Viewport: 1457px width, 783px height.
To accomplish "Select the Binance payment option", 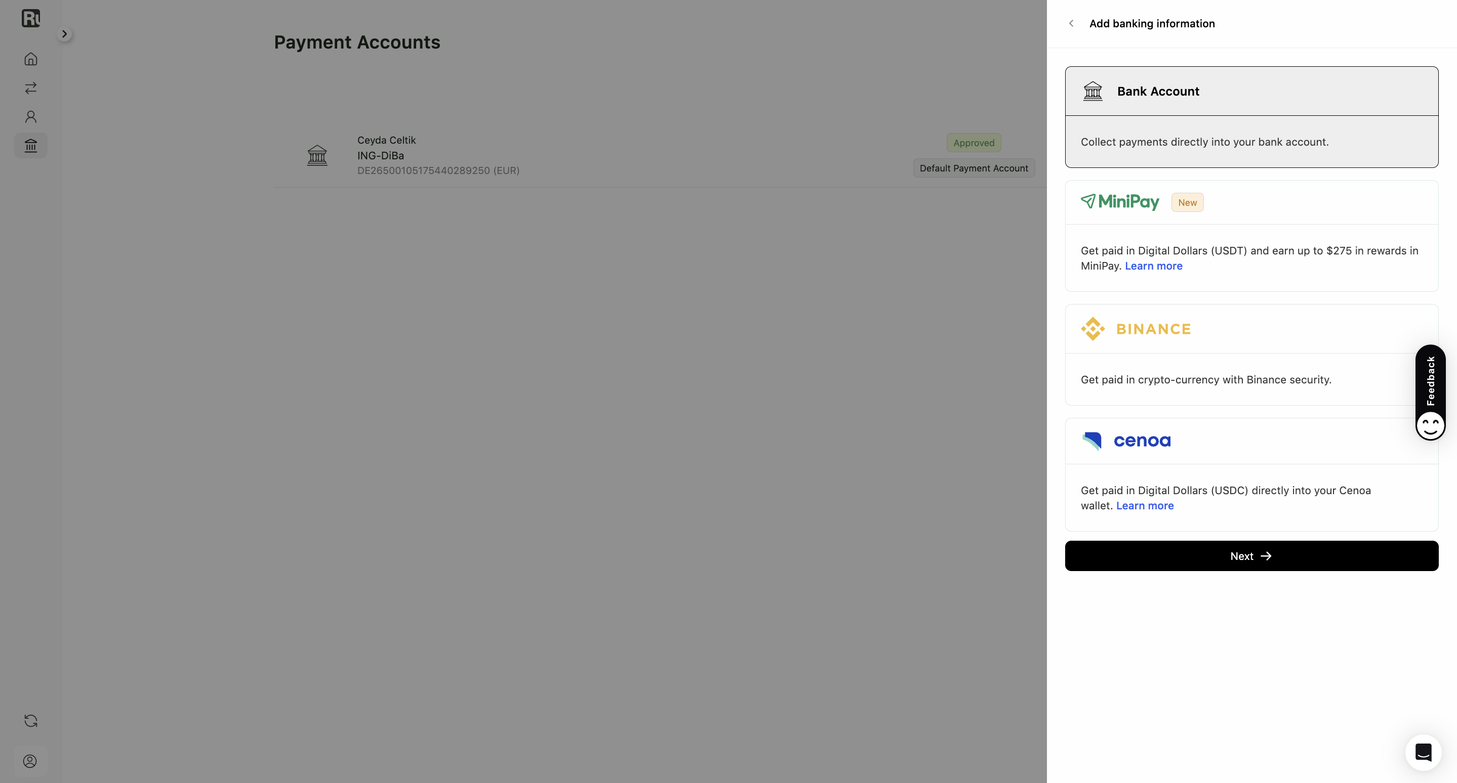I will pyautogui.click(x=1251, y=355).
